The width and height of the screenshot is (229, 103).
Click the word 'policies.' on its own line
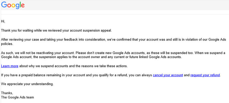tap(7, 44)
